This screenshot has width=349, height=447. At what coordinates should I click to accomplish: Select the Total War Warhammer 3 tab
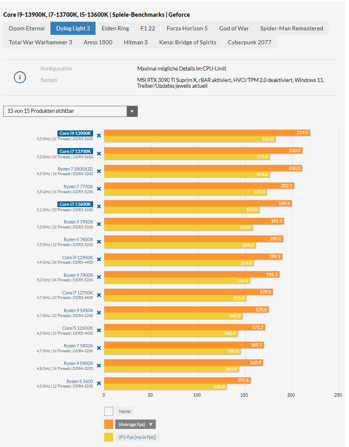tap(41, 42)
